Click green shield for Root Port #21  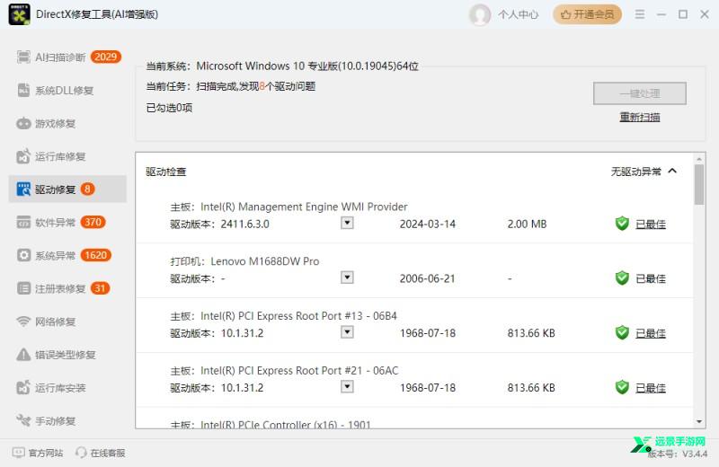(622, 387)
